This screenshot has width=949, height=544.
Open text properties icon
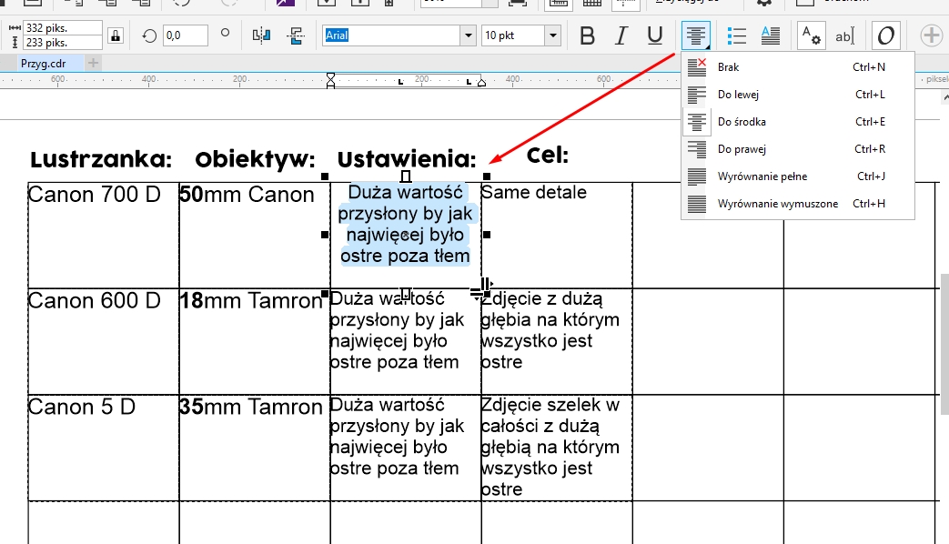click(x=810, y=36)
